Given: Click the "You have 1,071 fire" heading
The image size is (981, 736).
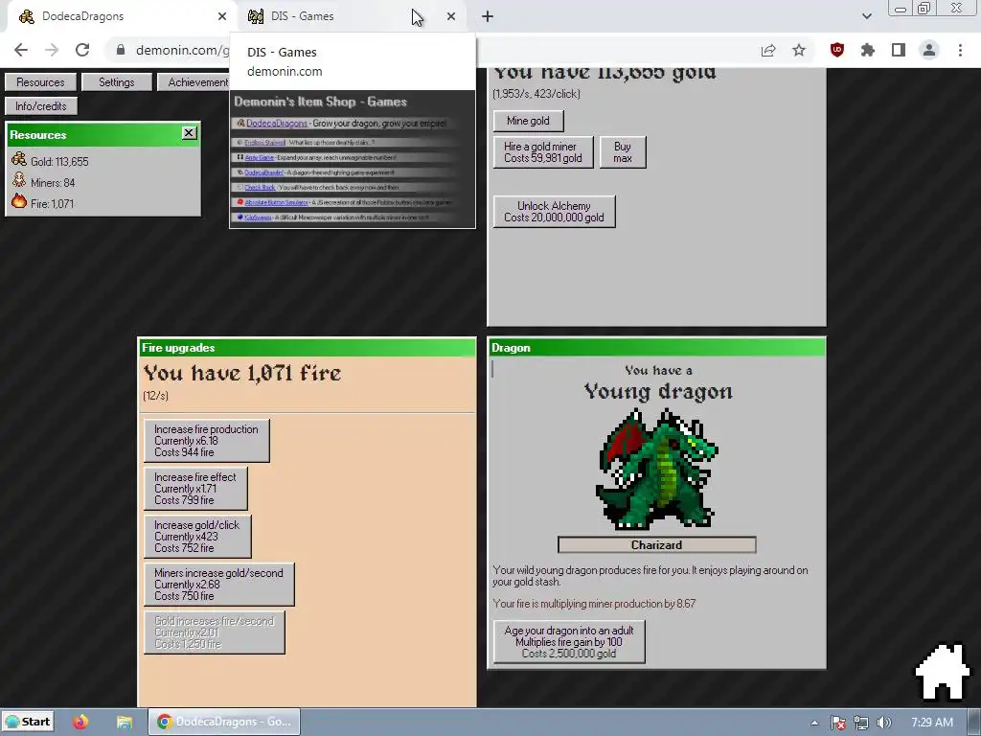Looking at the screenshot, I should tap(242, 373).
